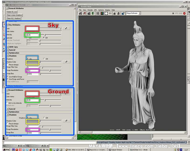Click the Clean scene shadows button
Screen dimensions: 190x151
[x=15, y=15]
